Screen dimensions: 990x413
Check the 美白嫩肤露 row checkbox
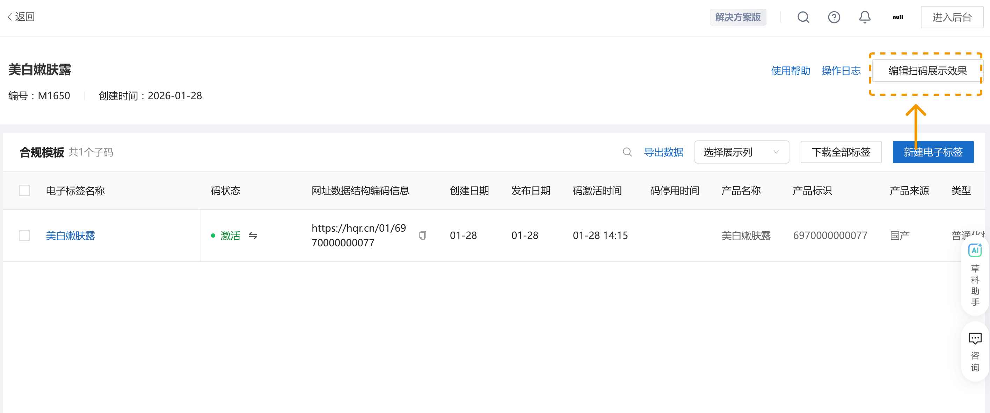coord(24,236)
